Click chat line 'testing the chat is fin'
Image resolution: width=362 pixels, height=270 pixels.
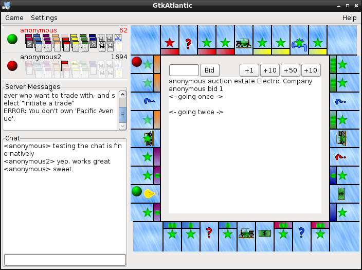point(87,146)
